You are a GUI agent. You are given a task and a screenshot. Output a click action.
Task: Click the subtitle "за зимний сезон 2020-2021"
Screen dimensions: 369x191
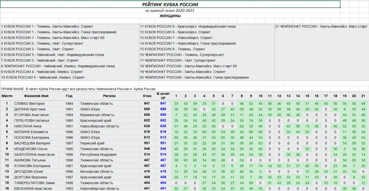click(x=170, y=10)
